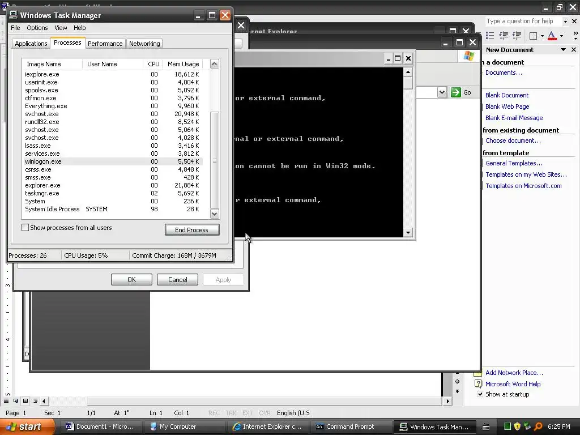This screenshot has width=580, height=435.
Task: Check Show processes from all users
Action: pyautogui.click(x=25, y=228)
